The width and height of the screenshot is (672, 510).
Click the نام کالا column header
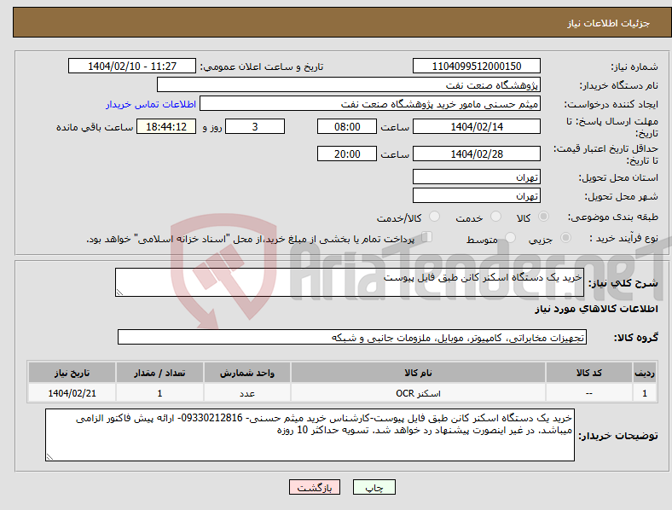tap(418, 373)
